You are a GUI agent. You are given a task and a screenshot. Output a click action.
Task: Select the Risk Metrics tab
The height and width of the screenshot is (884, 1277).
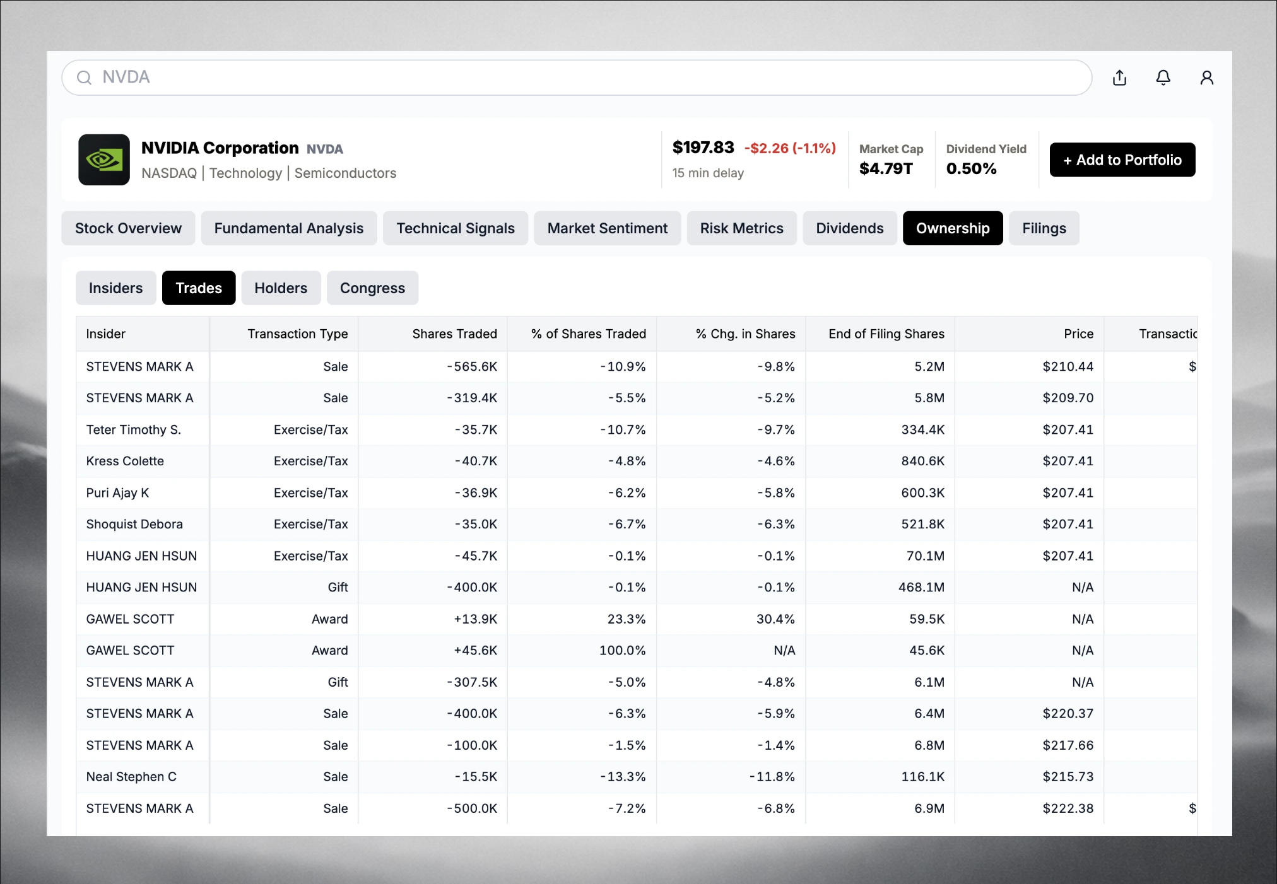[742, 228]
